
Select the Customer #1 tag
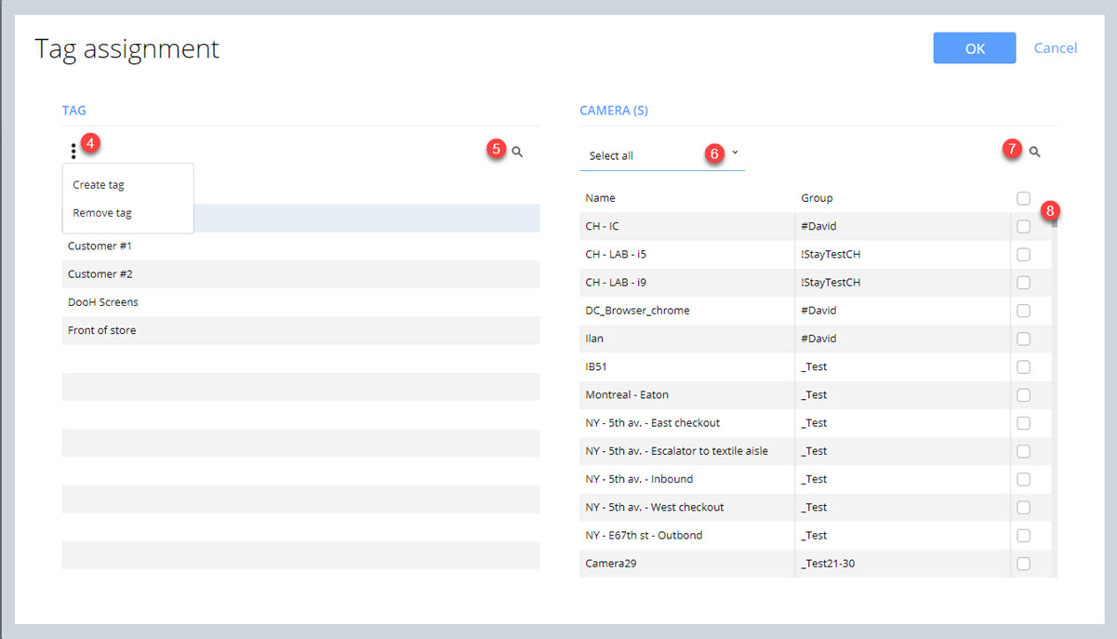pos(300,246)
